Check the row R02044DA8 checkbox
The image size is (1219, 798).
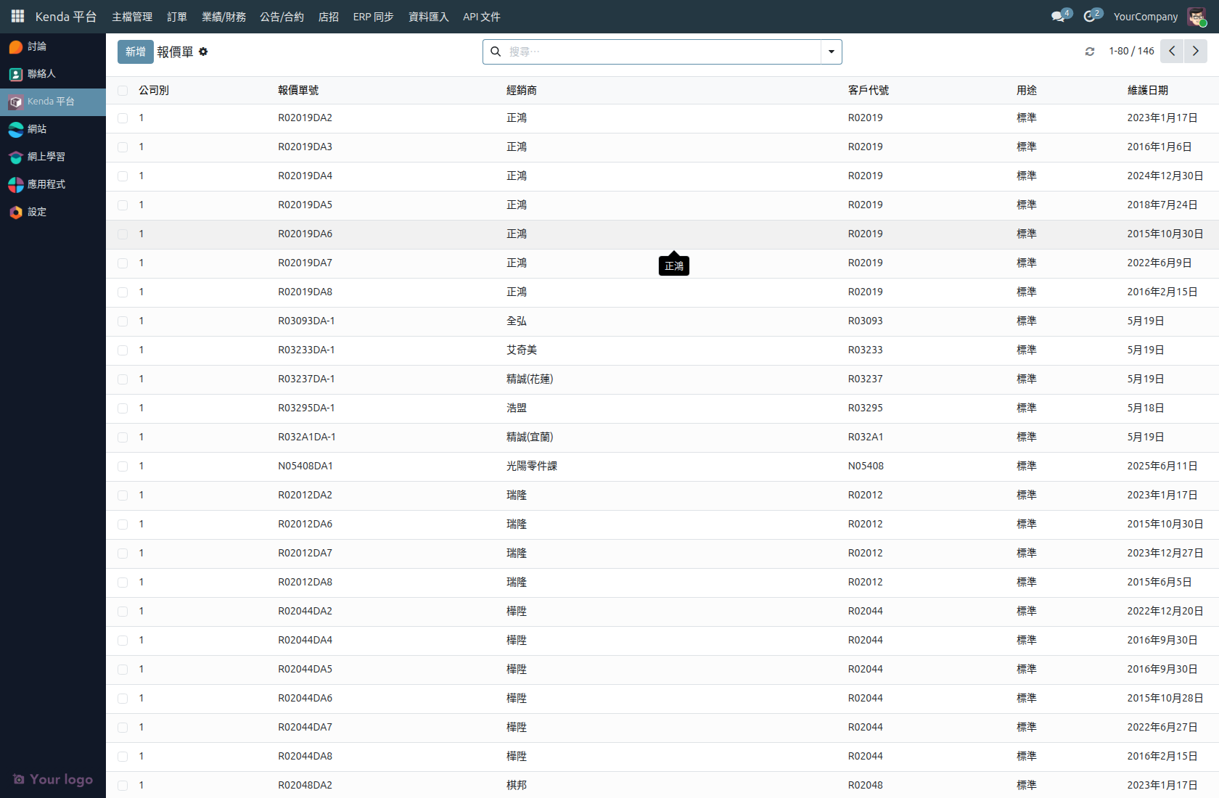click(123, 757)
